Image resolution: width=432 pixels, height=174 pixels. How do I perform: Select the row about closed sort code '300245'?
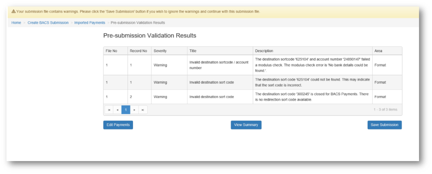(x=312, y=97)
